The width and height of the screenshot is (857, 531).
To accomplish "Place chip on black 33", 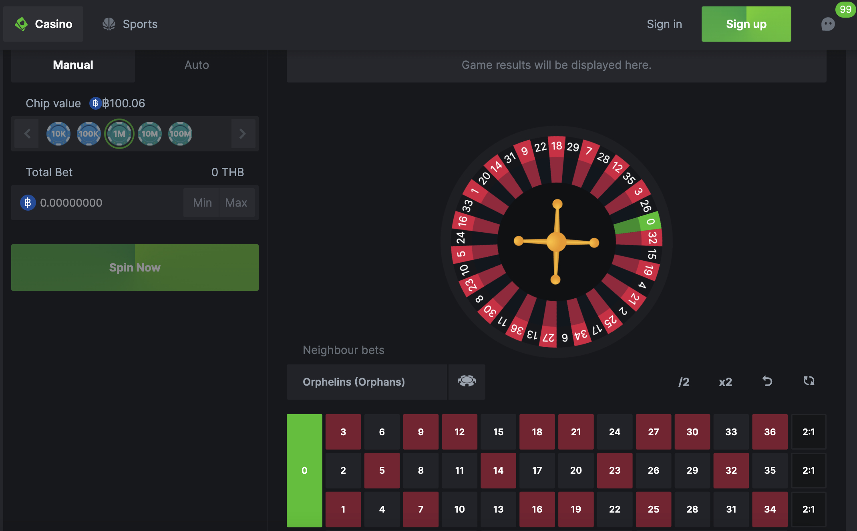I will (x=731, y=432).
